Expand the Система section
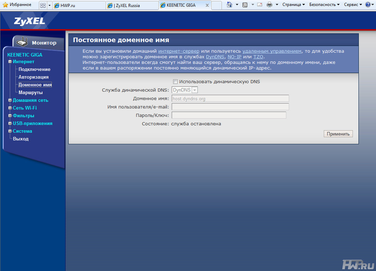 pyautogui.click(x=10, y=131)
